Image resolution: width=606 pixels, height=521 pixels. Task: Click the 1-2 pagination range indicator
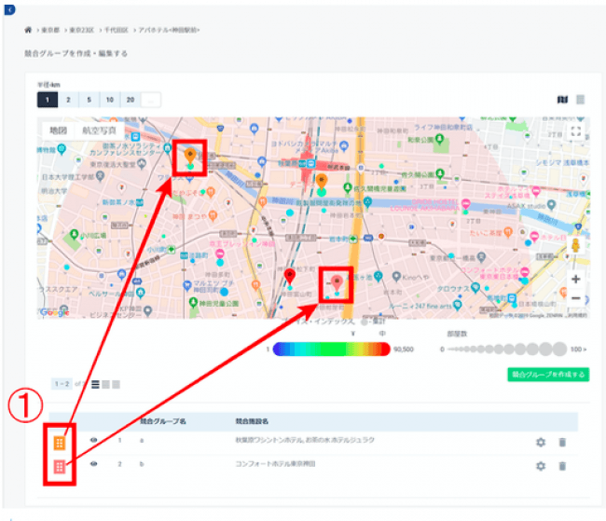coord(62,384)
